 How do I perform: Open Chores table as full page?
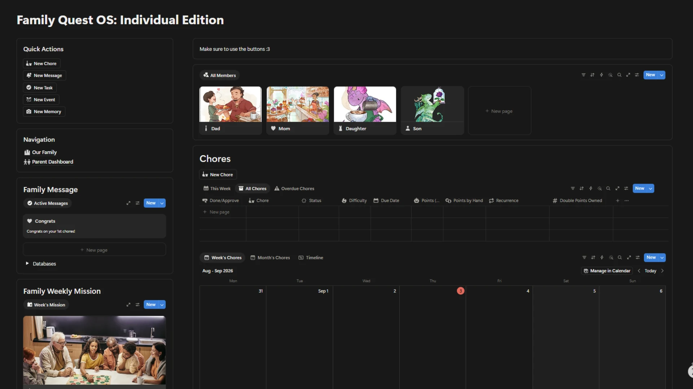click(617, 188)
